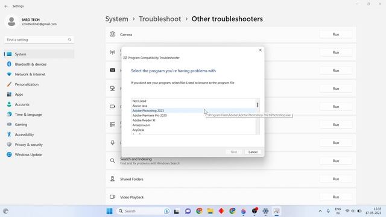The width and height of the screenshot is (386, 217).
Task: Click the program list scrollbar thumb
Action: click(258, 105)
